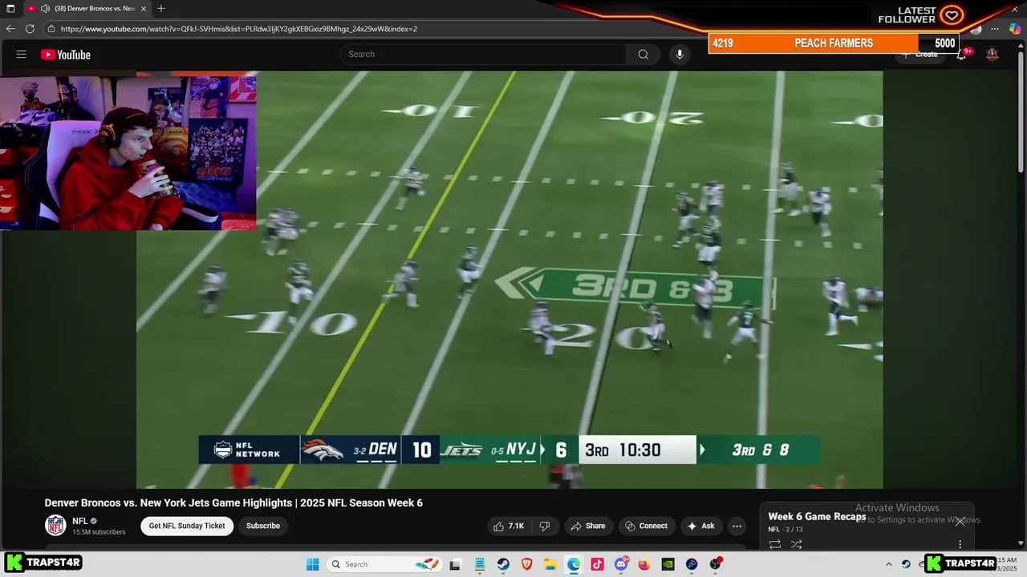Screen dimensions: 1027x577
Task: Share the video
Action: tap(588, 526)
